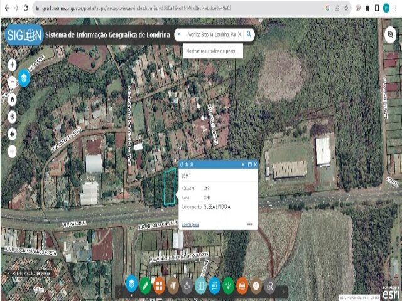Show previous widgets in bottom toolbar
Screen dimensions: 402x301
[x=119, y=292]
